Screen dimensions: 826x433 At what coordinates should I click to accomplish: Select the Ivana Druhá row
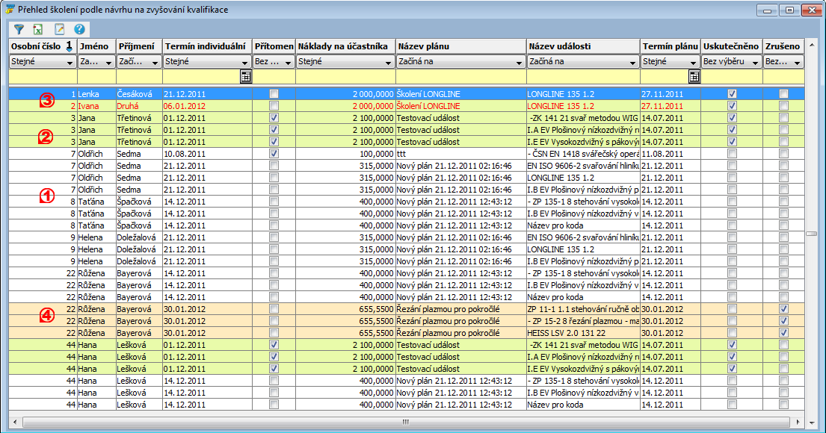click(x=224, y=106)
